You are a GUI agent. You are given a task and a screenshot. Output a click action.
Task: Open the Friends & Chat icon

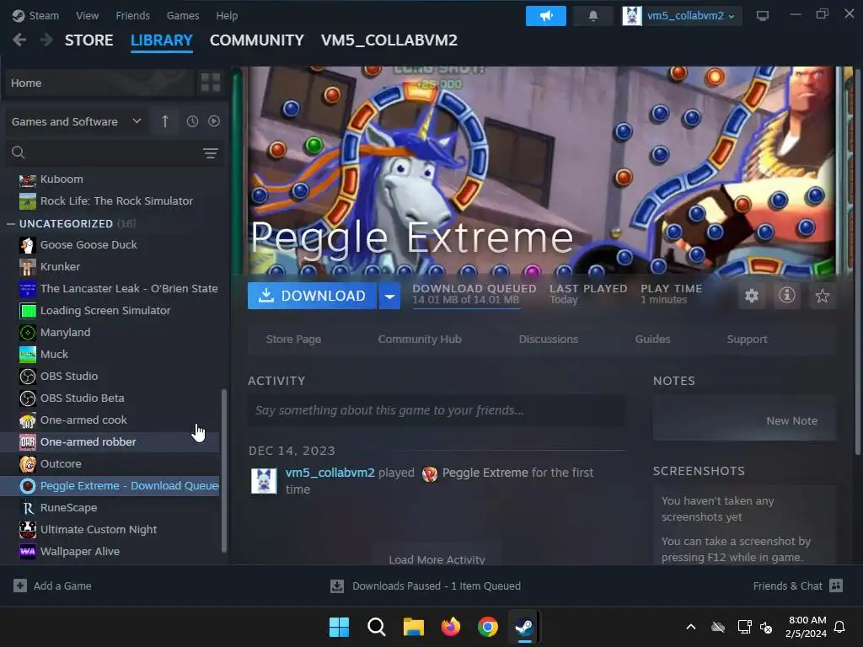point(836,586)
